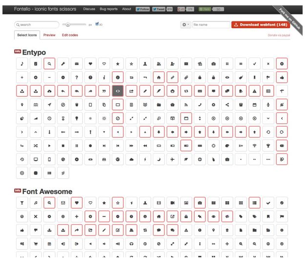Deselect the Entypo quote marks icon
308x270 pixels.
pos(104,91)
